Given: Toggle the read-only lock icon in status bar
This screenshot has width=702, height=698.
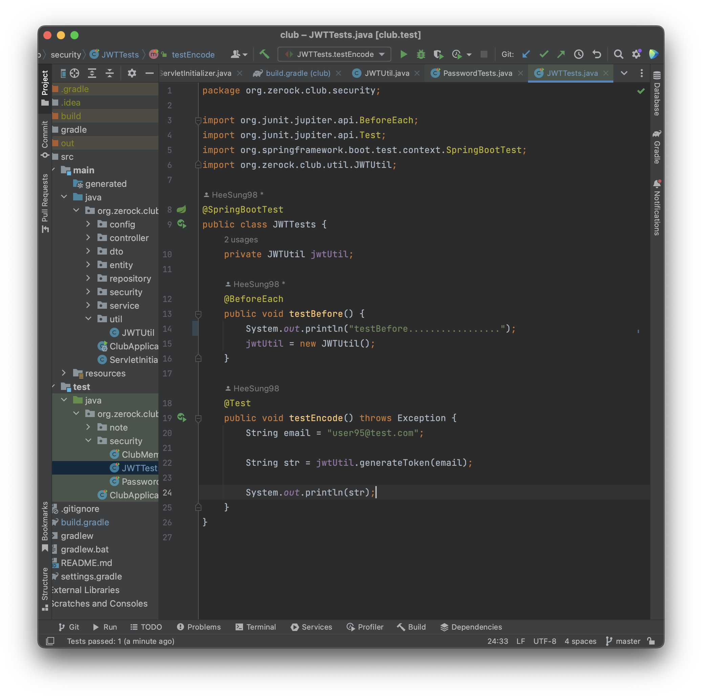Looking at the screenshot, I should (651, 641).
